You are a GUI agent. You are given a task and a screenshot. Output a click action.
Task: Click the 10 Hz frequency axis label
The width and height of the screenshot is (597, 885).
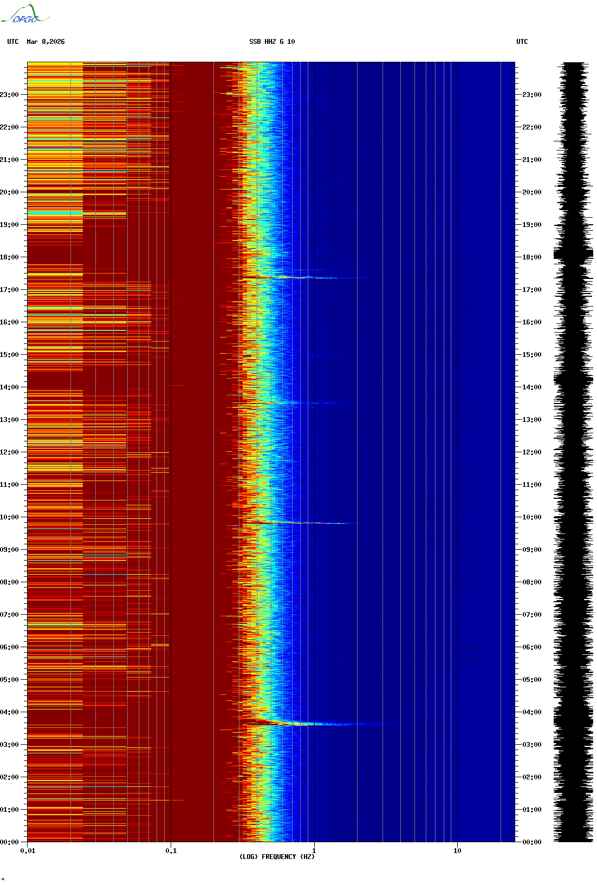point(457,851)
